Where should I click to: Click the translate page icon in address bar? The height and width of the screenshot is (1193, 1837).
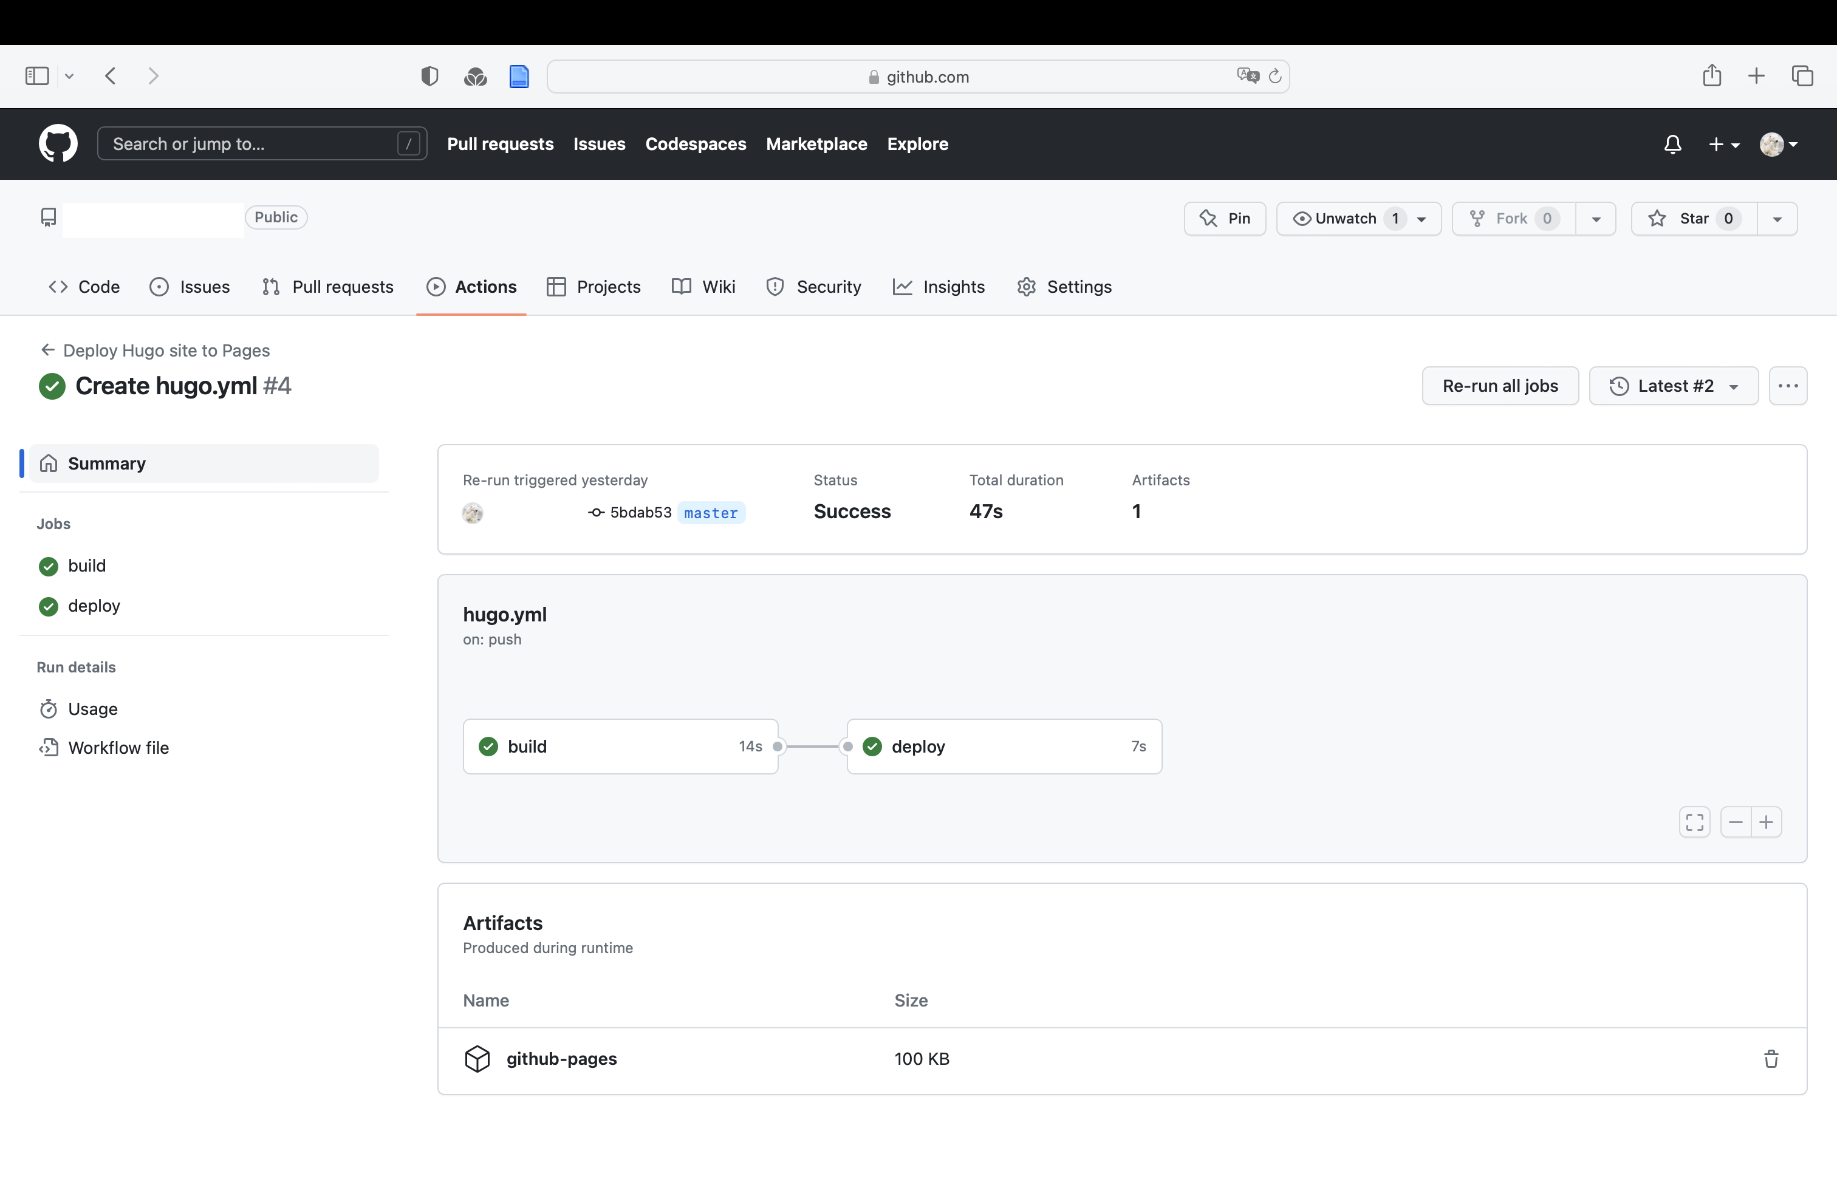(x=1247, y=75)
